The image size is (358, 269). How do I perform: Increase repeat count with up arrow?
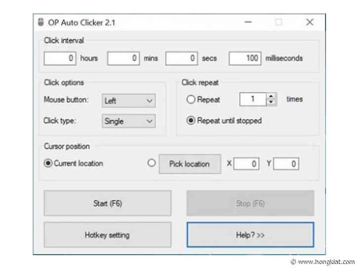tap(271, 96)
